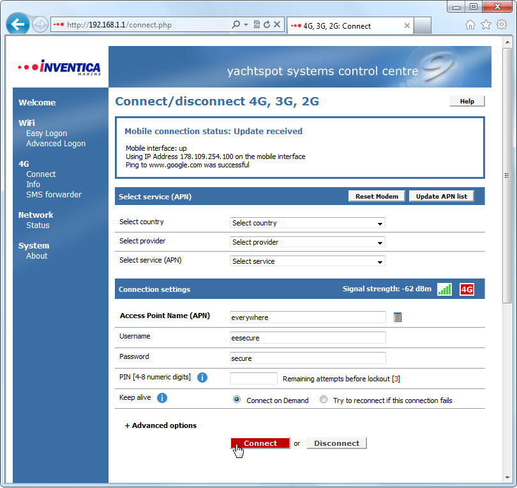Screen dimensions: 517x488
Task: Open Network section in sidebar
Action: [x=36, y=215]
